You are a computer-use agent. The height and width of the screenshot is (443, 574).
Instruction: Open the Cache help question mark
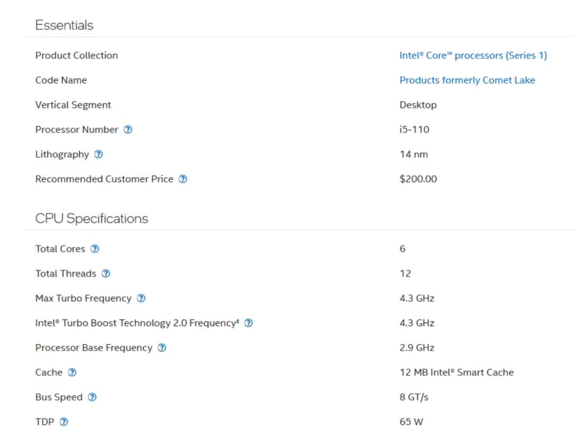coord(72,372)
